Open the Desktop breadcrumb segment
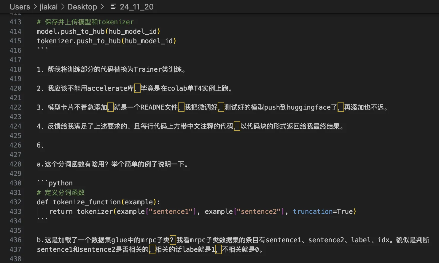 pos(82,7)
